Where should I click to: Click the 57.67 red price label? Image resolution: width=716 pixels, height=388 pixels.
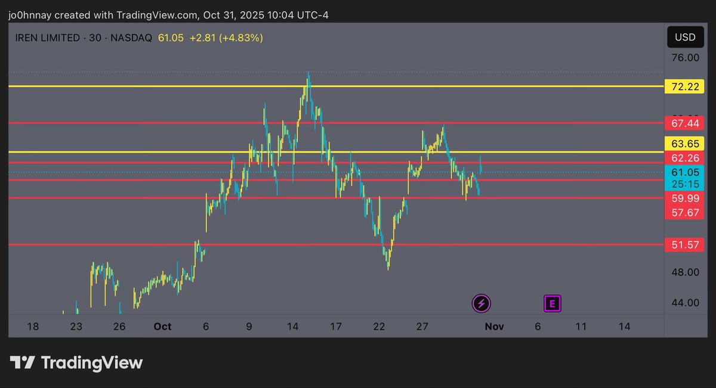684,212
